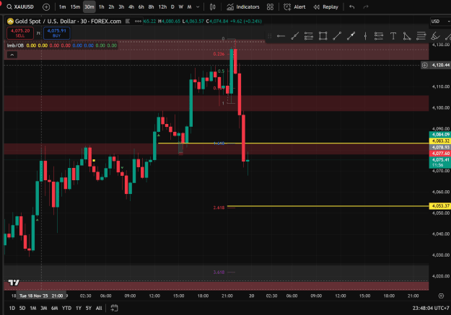This screenshot has width=451, height=315.
Task: Switch to the 12h timeframe
Action: pos(162,7)
